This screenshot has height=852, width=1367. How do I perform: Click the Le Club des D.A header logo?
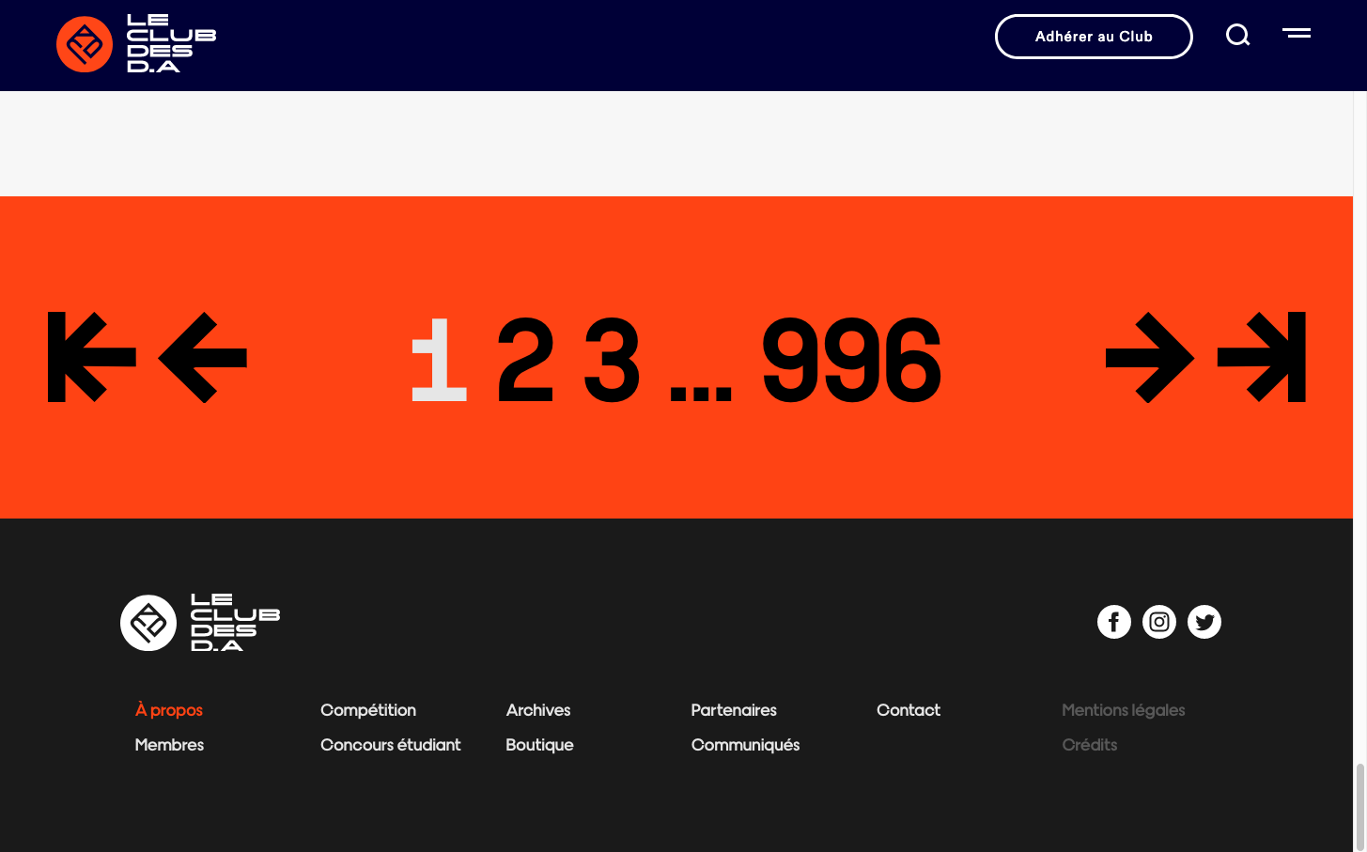tap(136, 44)
